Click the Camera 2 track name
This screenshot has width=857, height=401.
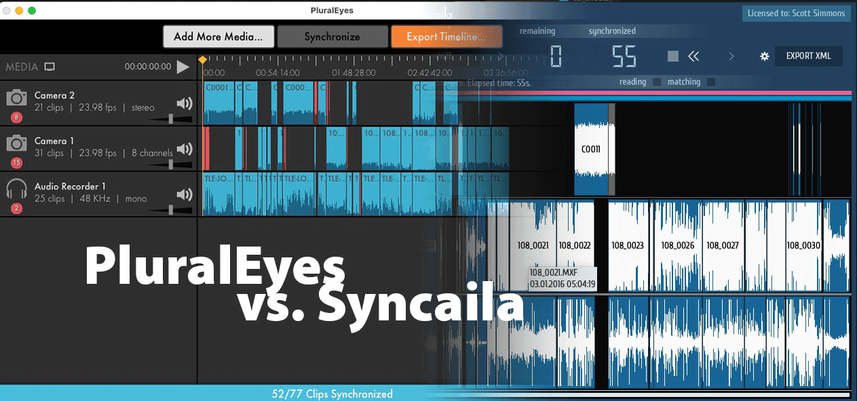[x=54, y=96]
